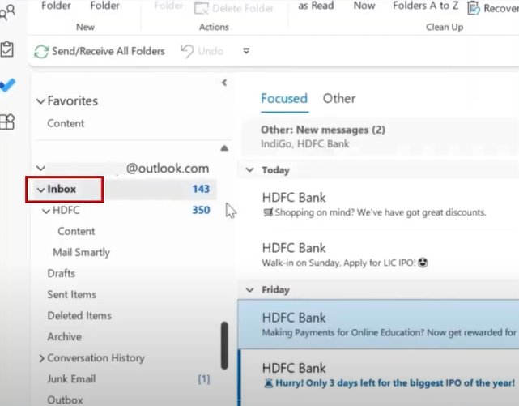Open the Outbox folder
519x406 pixels.
point(65,400)
